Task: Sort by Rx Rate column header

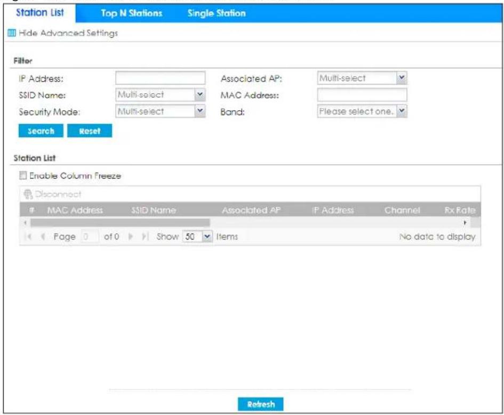Action: point(460,210)
